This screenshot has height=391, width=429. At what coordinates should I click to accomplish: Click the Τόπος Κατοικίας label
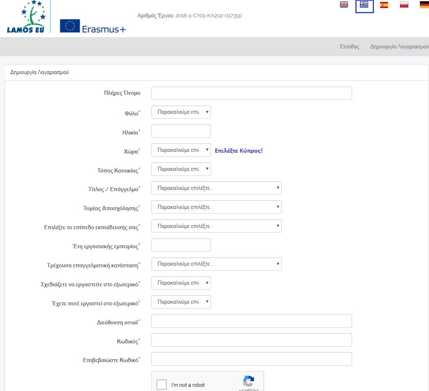pos(119,170)
